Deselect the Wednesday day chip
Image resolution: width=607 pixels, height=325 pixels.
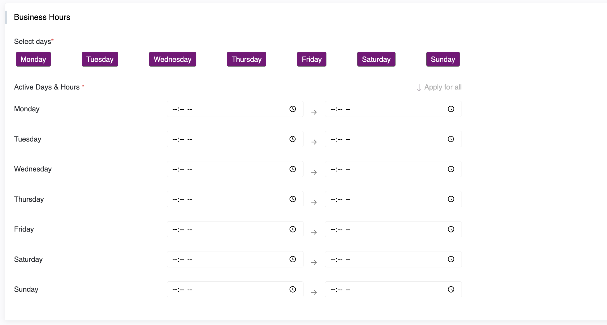pos(173,59)
